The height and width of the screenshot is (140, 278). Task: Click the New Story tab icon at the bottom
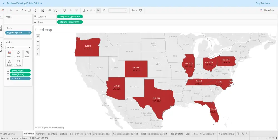coord(247,134)
